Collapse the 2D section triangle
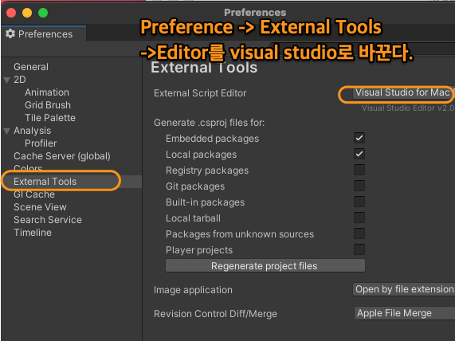Image resolution: width=455 pixels, height=341 pixels. pyautogui.click(x=7, y=80)
